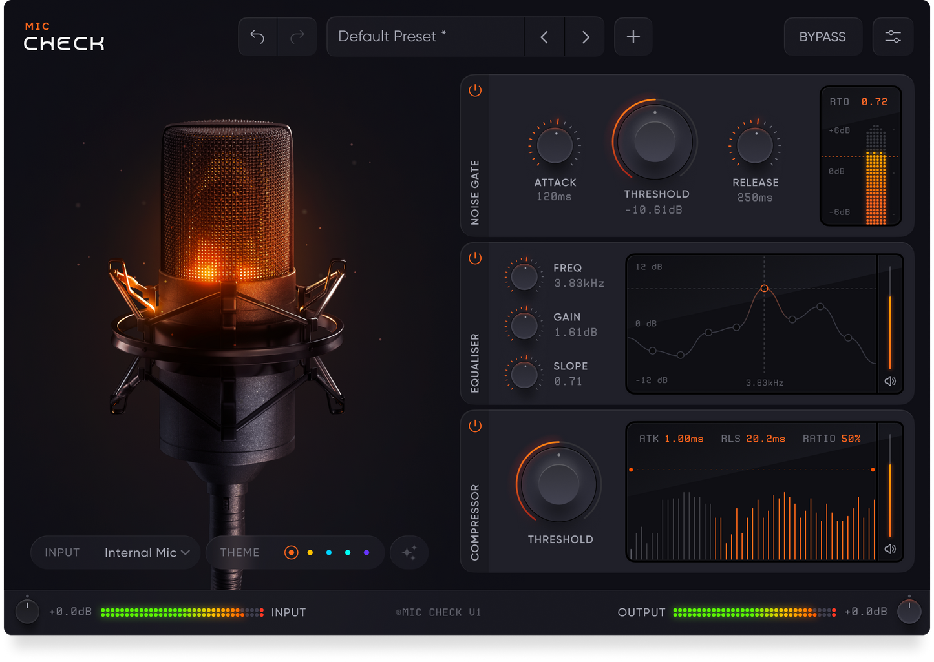Click the equaliser Freq knob

[x=524, y=276]
